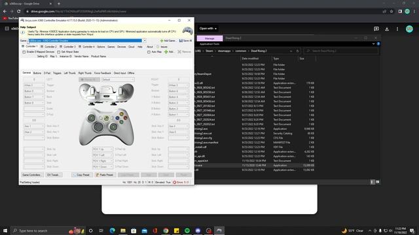The width and height of the screenshot is (419, 235).
Task: Open the Issues tab
Action: [162, 46]
